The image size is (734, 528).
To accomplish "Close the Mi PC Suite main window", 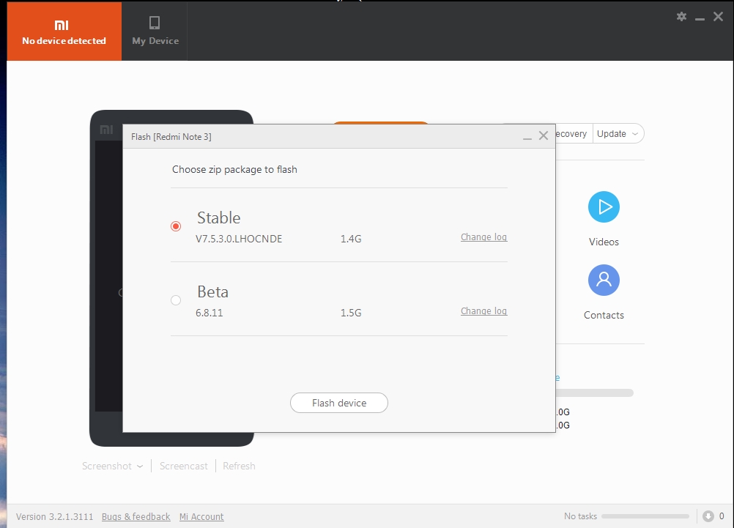I will [x=718, y=17].
